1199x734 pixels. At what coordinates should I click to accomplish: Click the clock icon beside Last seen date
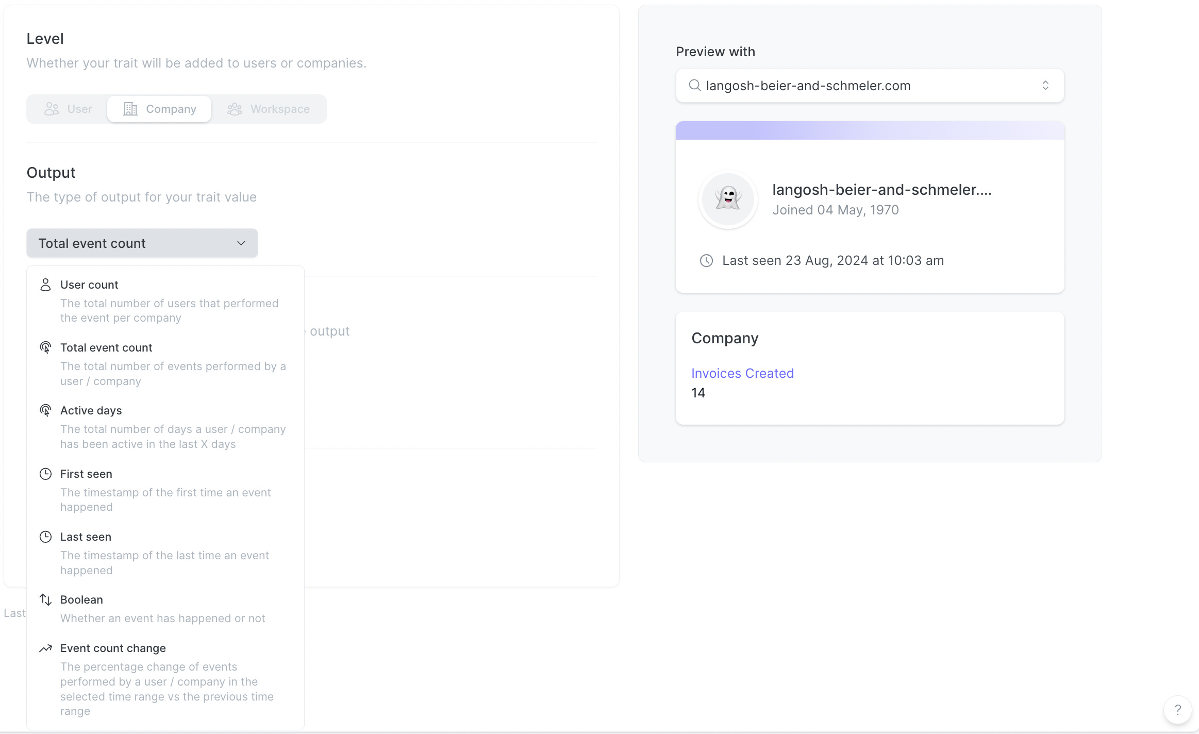pyautogui.click(x=706, y=261)
